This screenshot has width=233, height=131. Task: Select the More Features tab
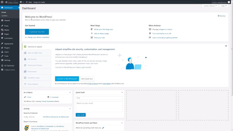tap(37, 84)
